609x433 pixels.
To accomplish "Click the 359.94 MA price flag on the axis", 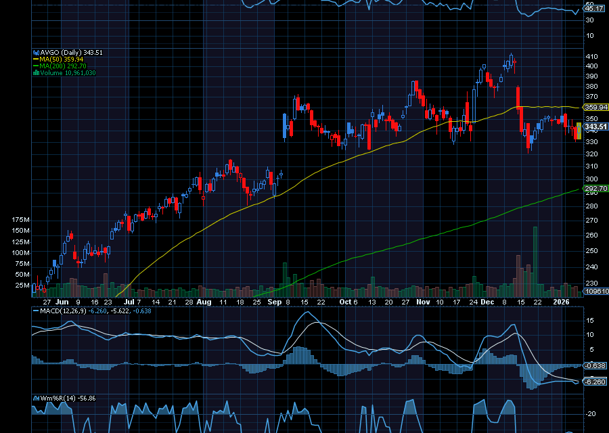I will (x=593, y=107).
